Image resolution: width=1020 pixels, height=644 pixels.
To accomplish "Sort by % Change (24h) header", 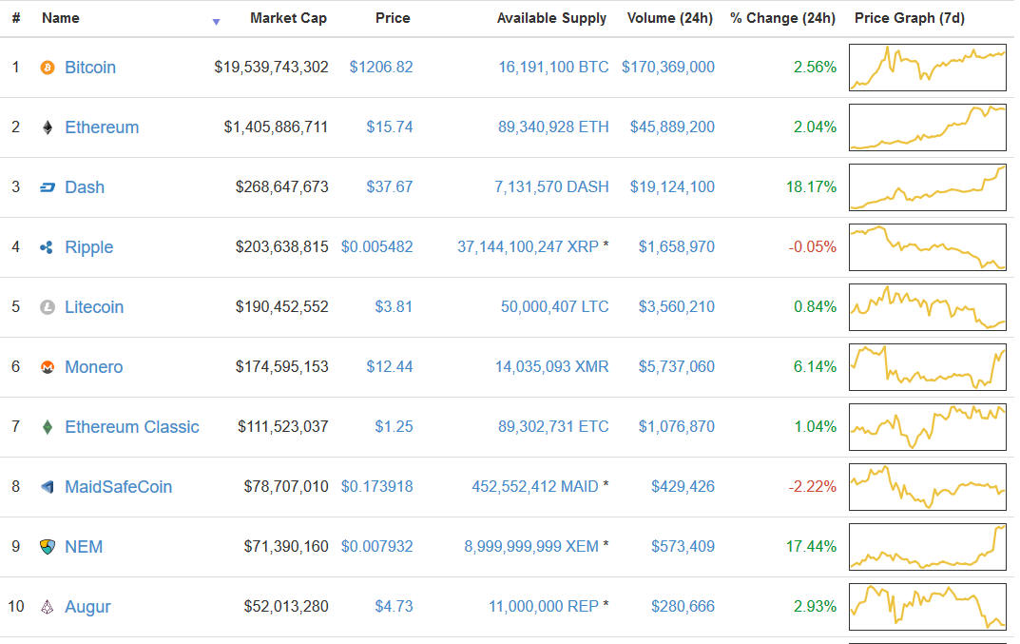I will click(782, 18).
